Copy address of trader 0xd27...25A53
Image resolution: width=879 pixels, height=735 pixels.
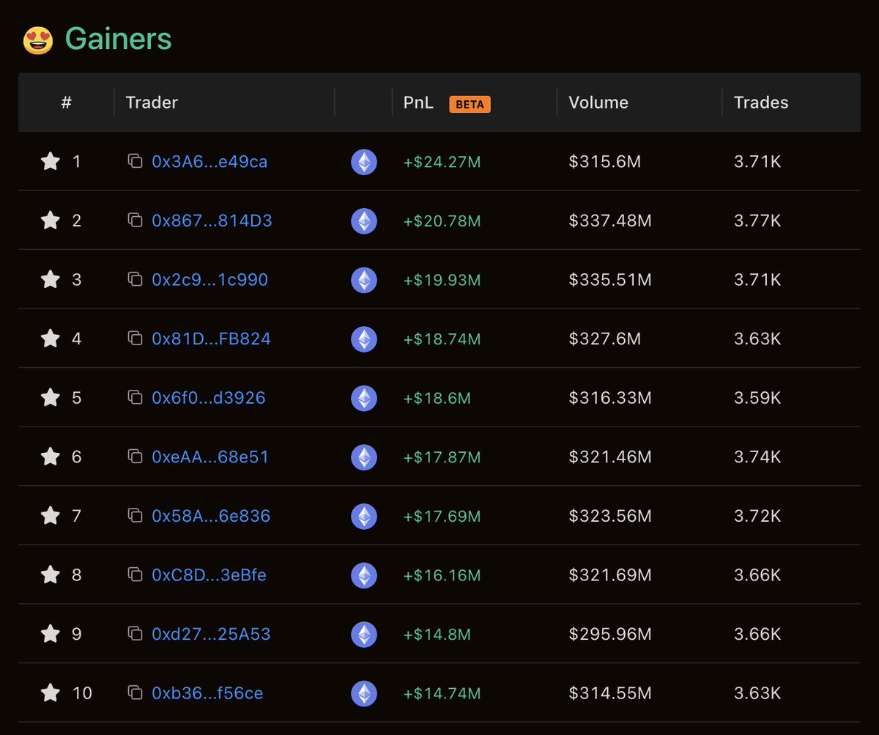pyautogui.click(x=136, y=634)
